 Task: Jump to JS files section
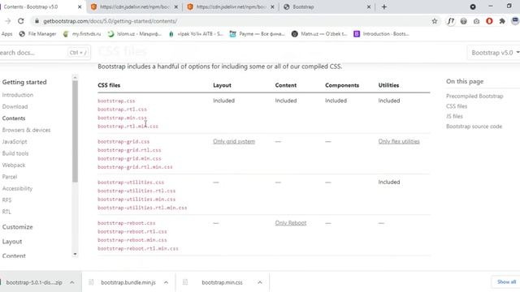[x=454, y=116]
